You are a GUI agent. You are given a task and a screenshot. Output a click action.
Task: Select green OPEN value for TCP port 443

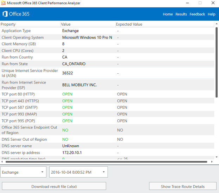67,101
